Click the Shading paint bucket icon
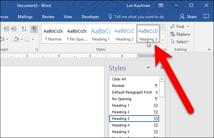Screen dimensions: 214x138 16,39
